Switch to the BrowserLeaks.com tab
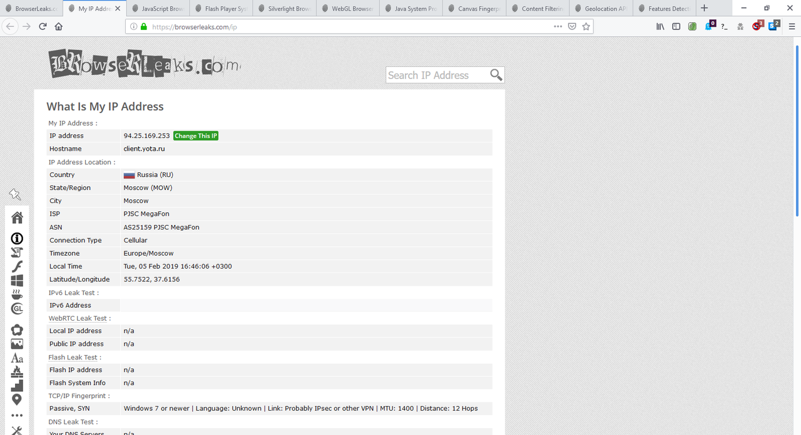 [31, 9]
